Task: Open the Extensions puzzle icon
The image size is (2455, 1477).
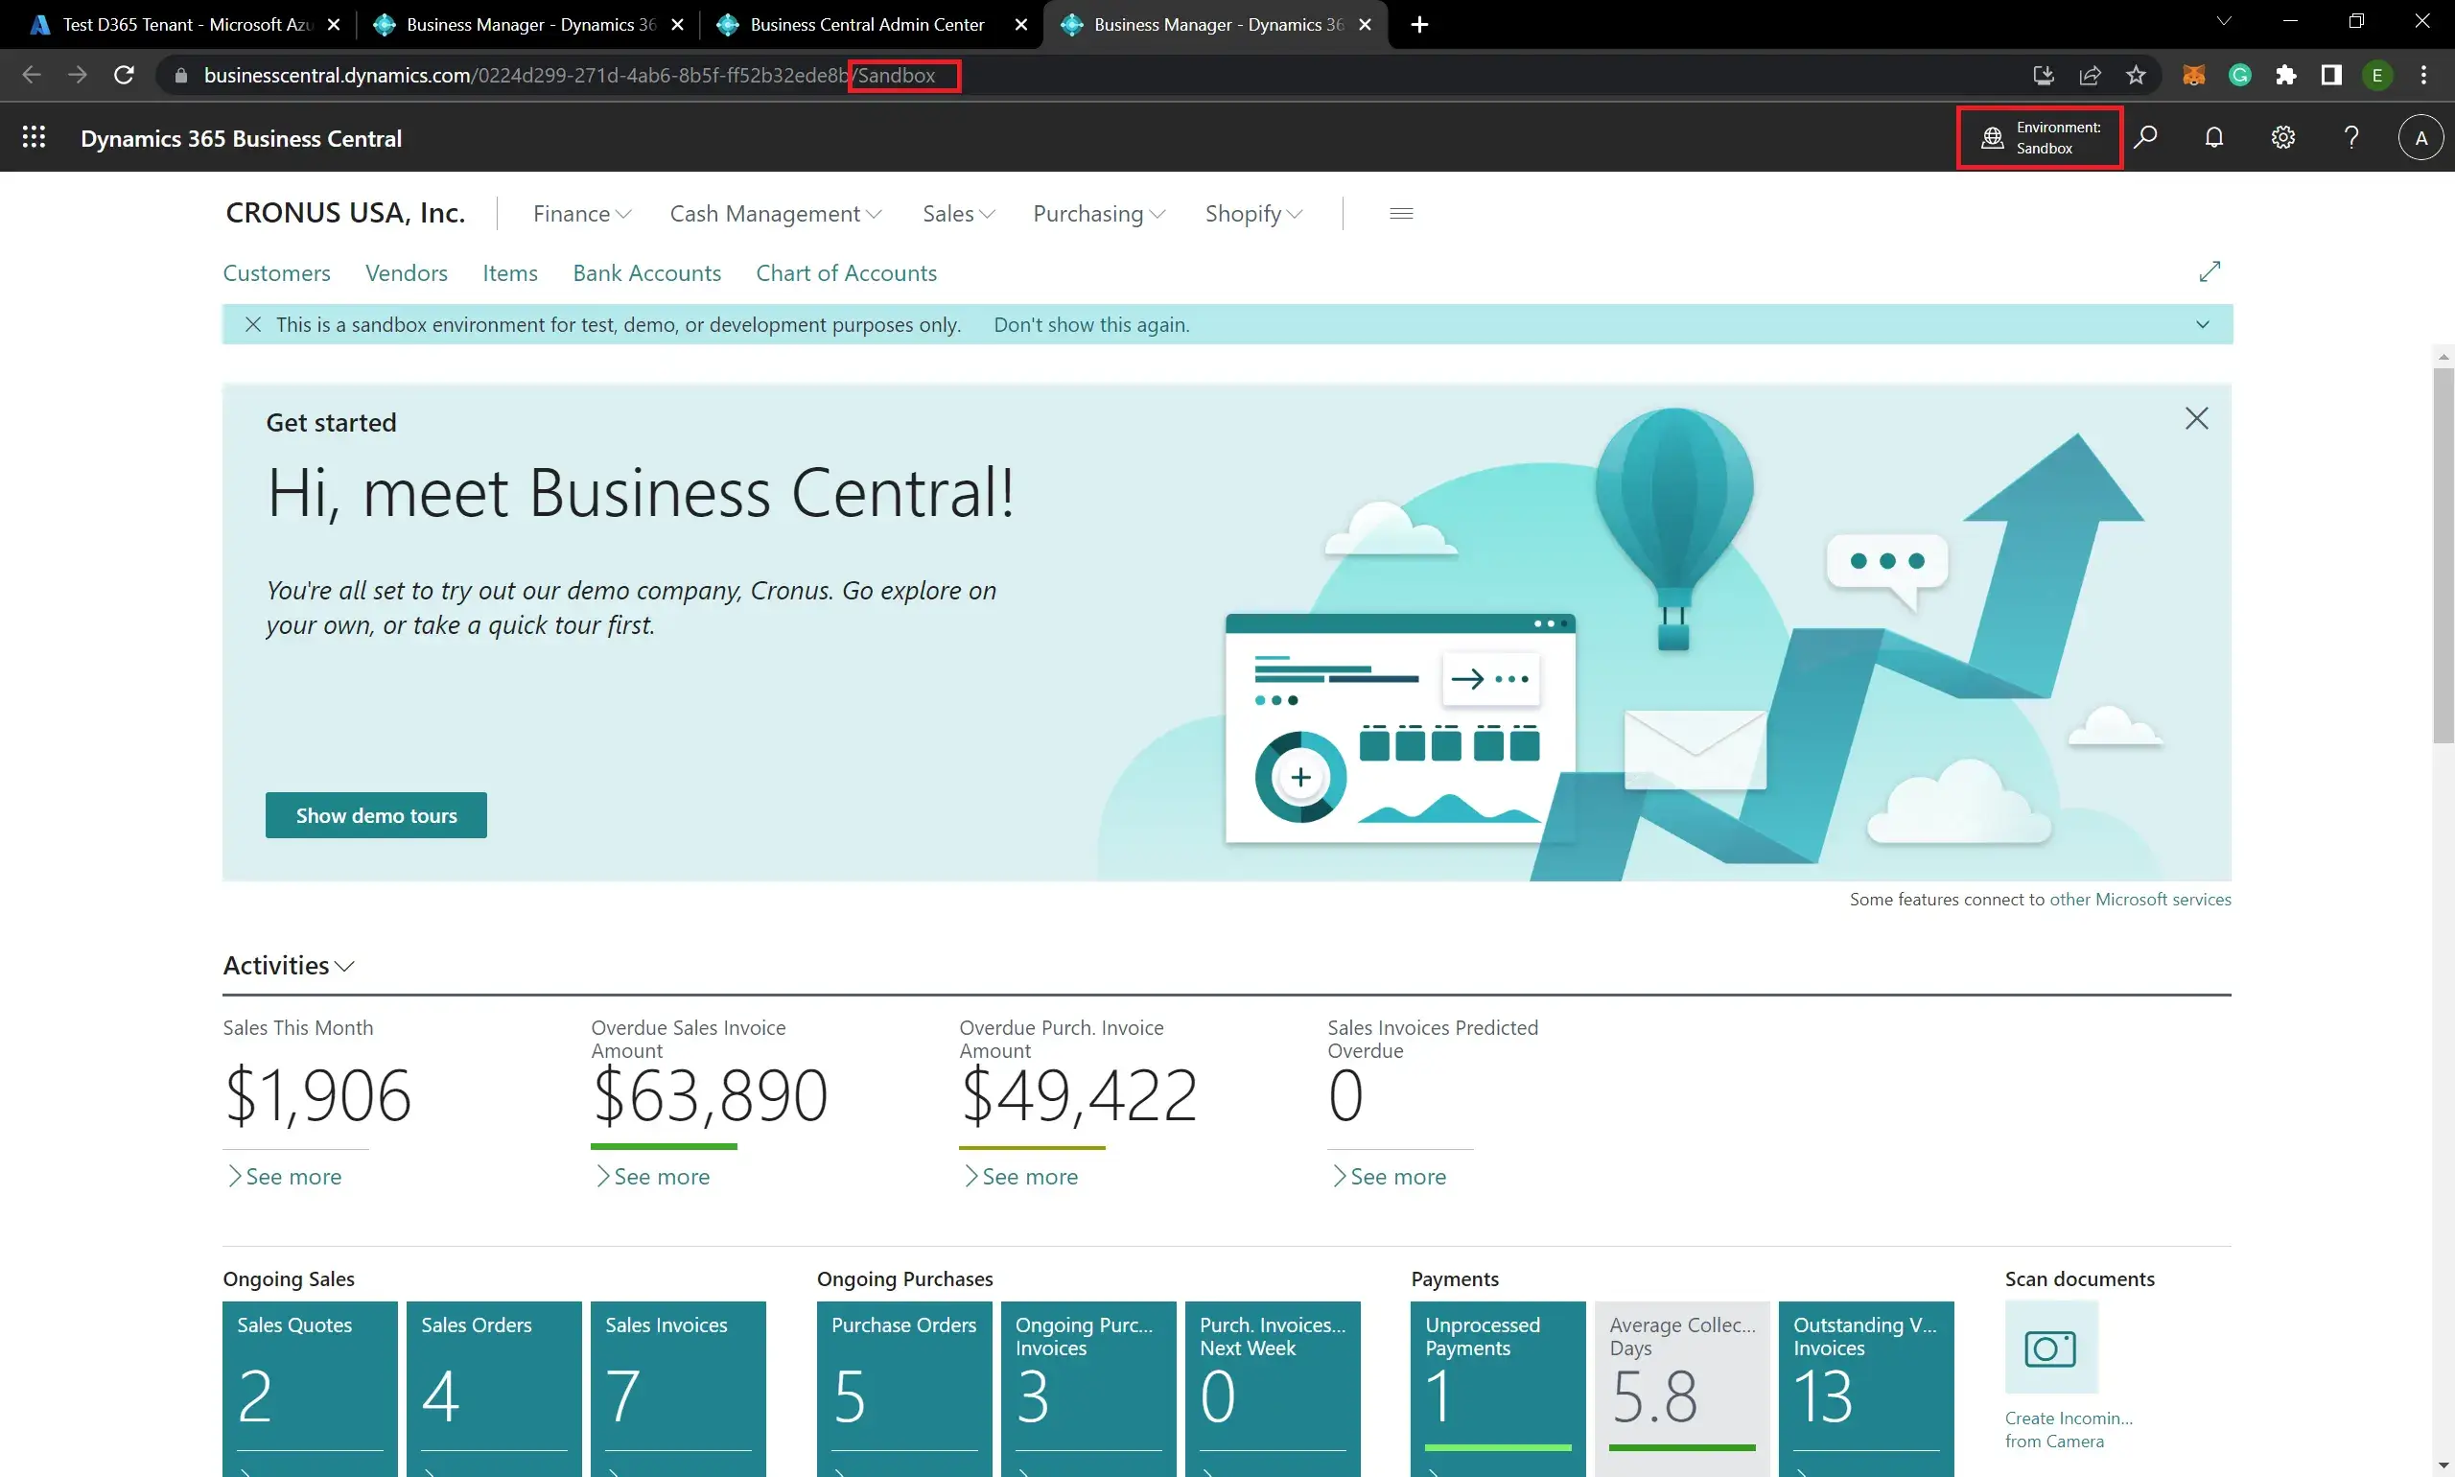Action: [2286, 75]
